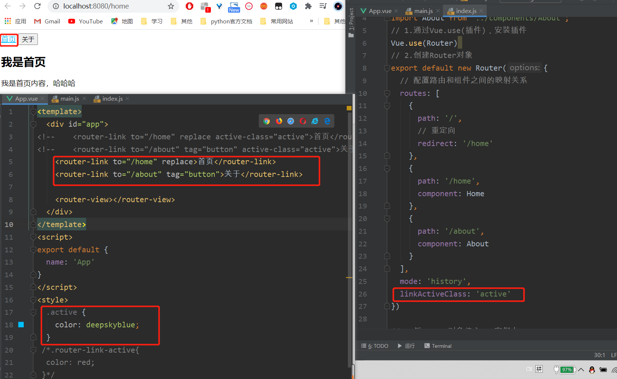
Task: Go forward in the browser
Action: pos(22,6)
